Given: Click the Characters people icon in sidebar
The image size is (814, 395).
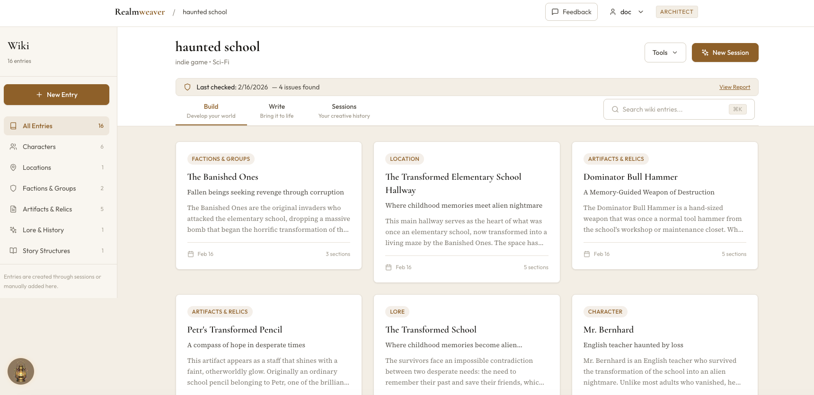Looking at the screenshot, I should point(13,147).
